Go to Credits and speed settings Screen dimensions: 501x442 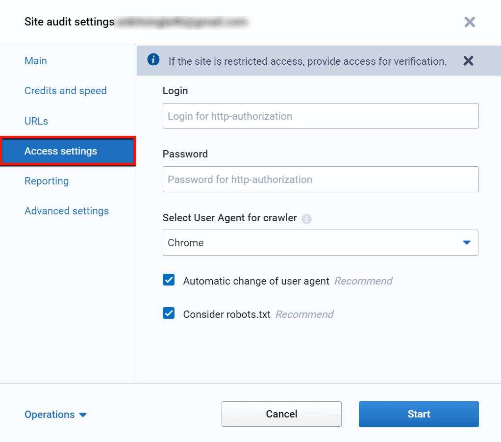coord(65,91)
